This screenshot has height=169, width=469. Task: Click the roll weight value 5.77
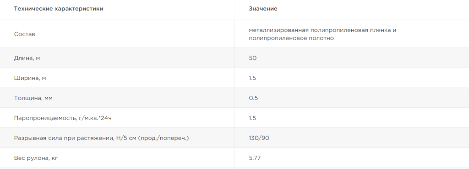pos(255,158)
